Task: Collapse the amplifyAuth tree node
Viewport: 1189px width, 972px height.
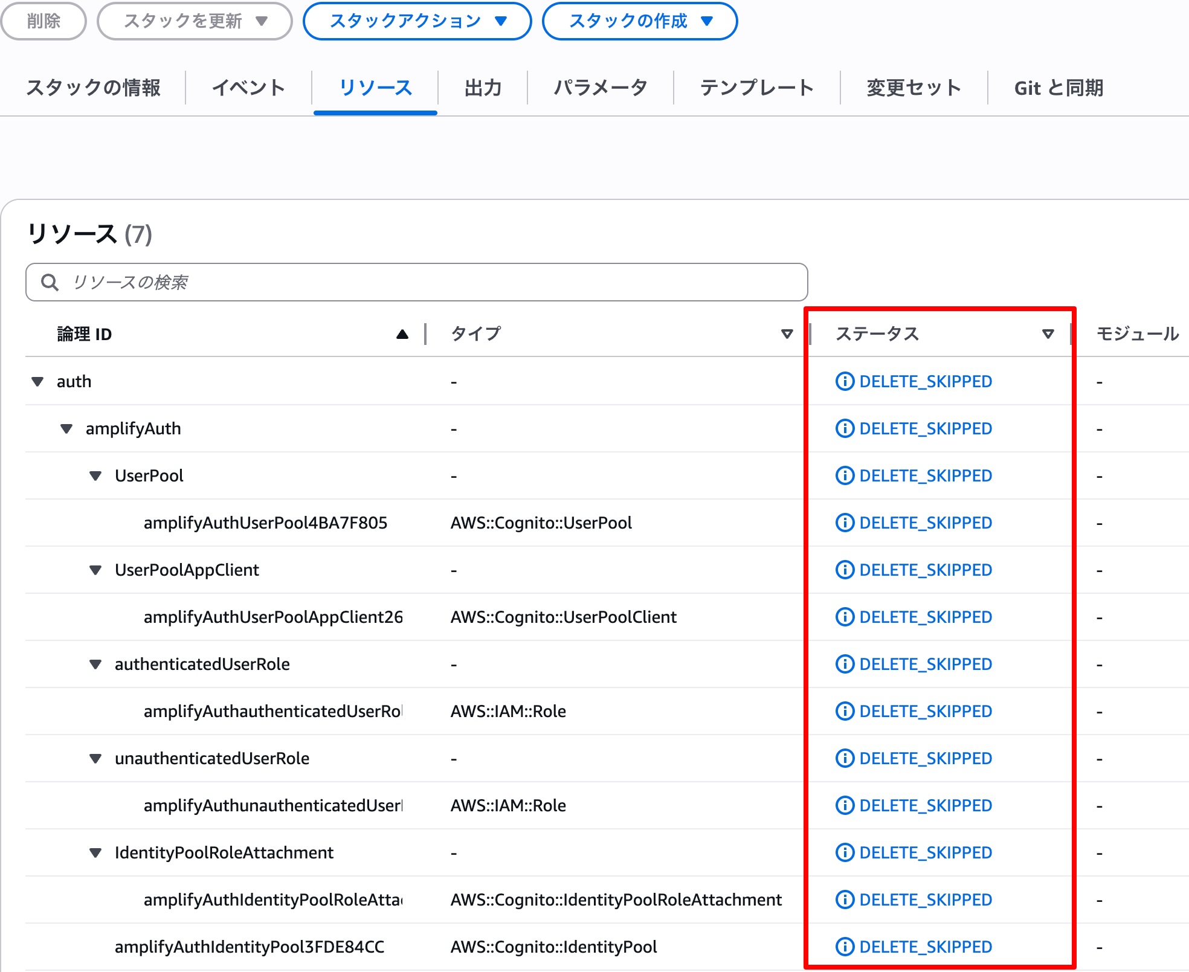Action: tap(66, 429)
